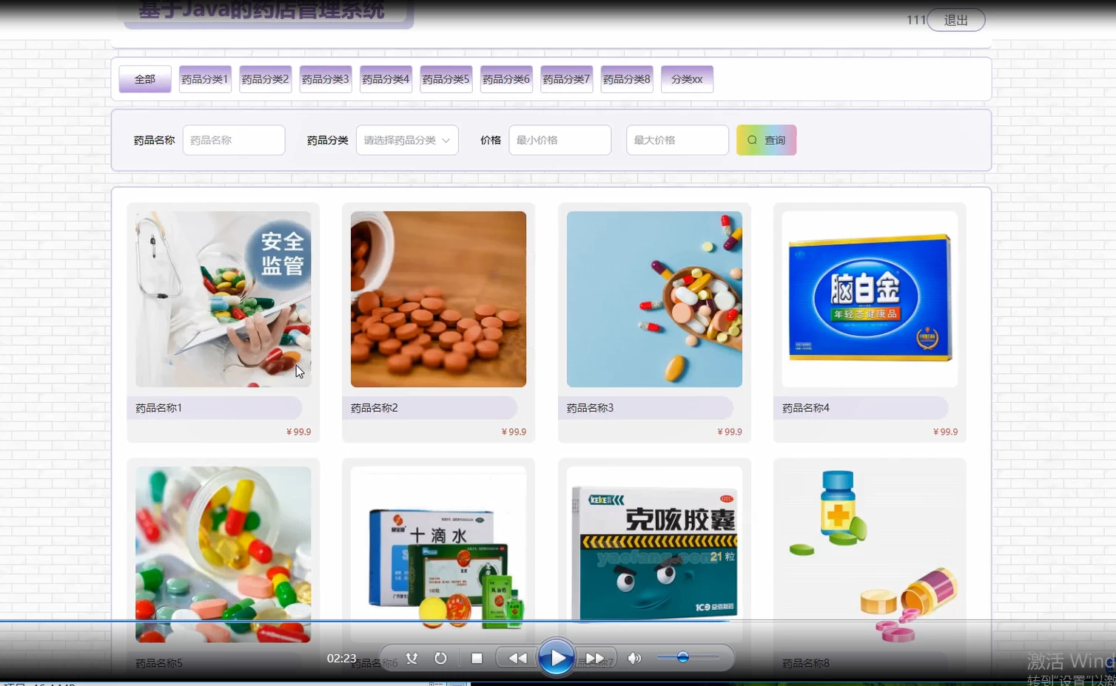Toggle repeat in the media player
Image resolution: width=1116 pixels, height=686 pixels.
(x=440, y=658)
